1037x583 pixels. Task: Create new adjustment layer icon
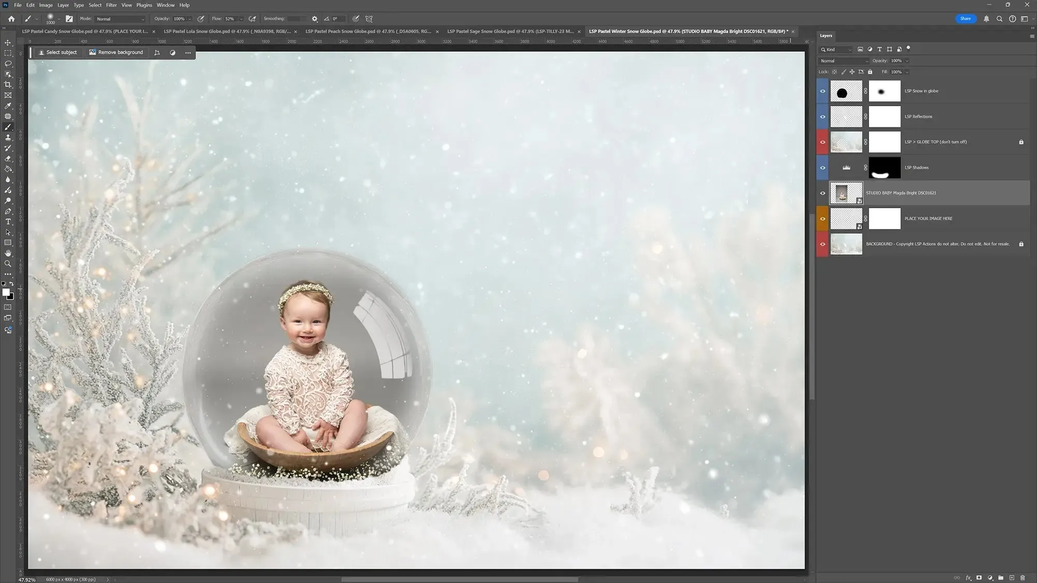(990, 577)
